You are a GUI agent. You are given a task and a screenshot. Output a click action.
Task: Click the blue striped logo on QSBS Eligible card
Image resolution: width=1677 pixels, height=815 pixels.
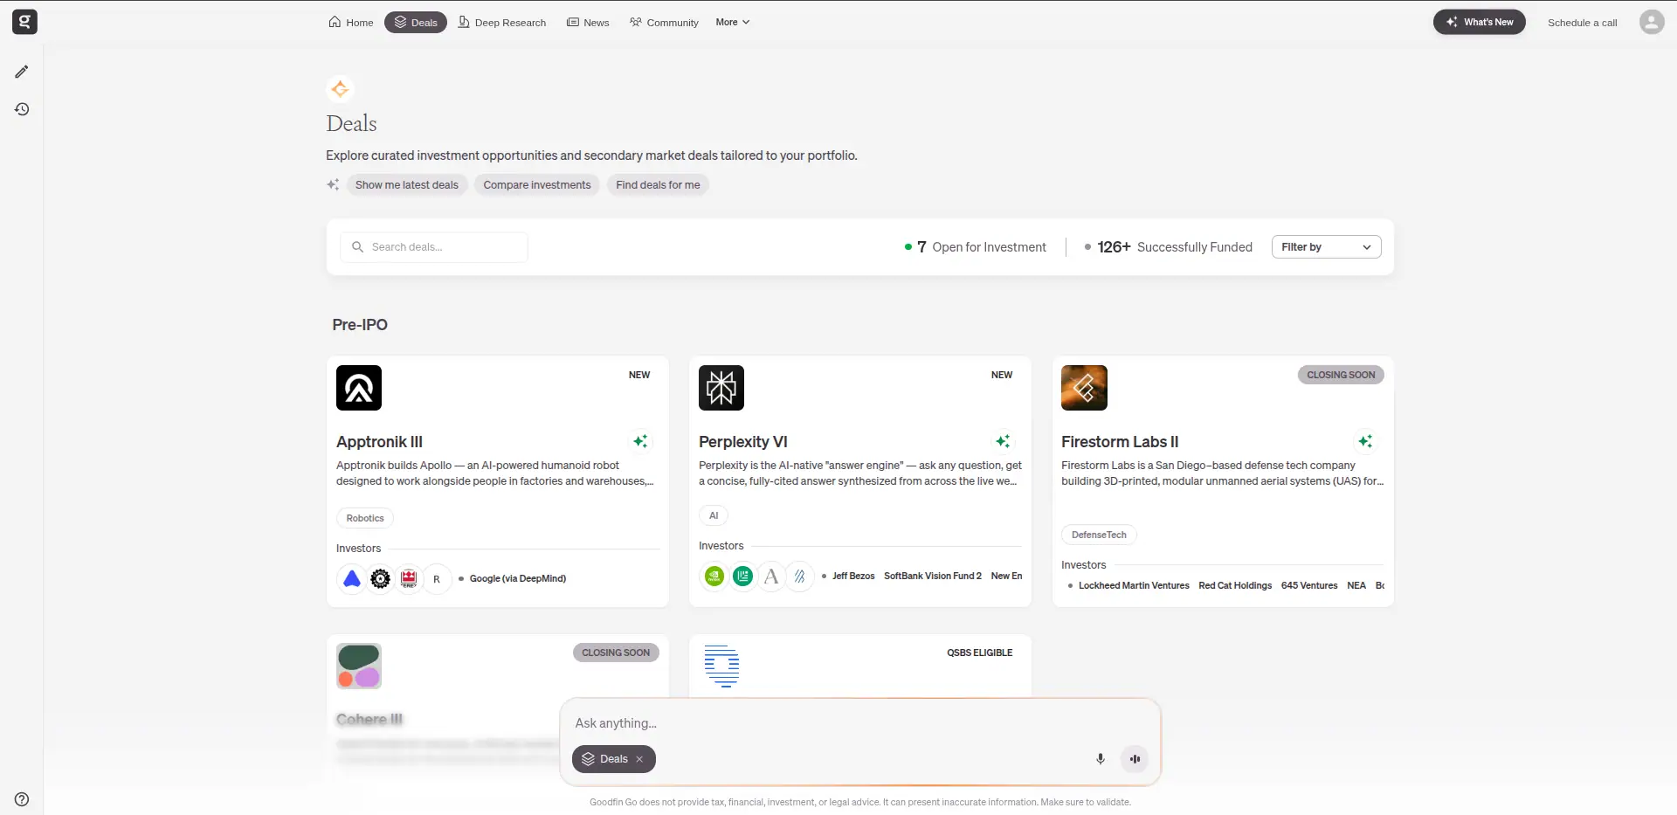(x=721, y=666)
